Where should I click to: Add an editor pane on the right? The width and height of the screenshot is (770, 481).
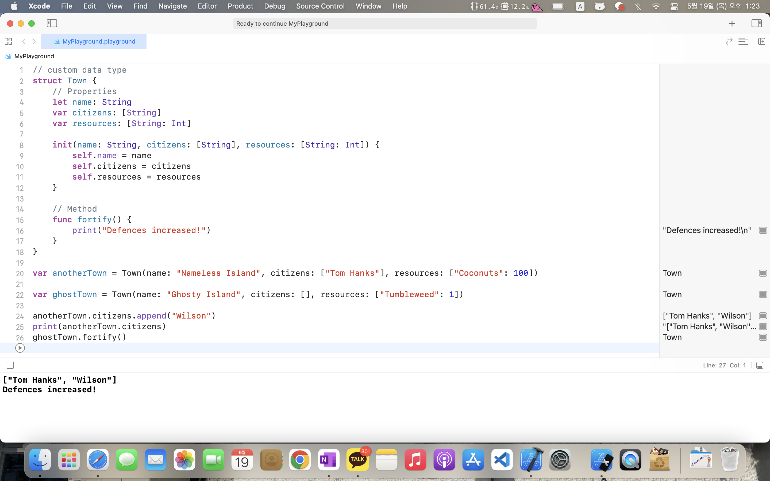[761, 41]
